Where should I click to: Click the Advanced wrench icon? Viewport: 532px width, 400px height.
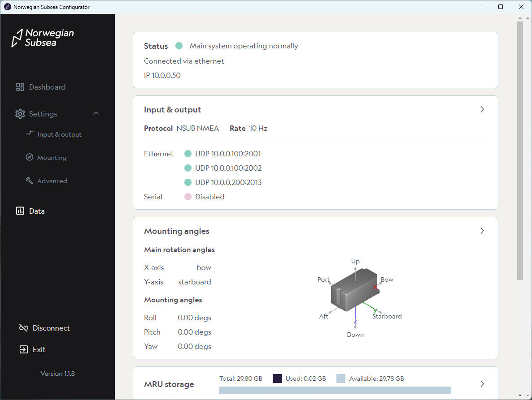click(x=30, y=181)
